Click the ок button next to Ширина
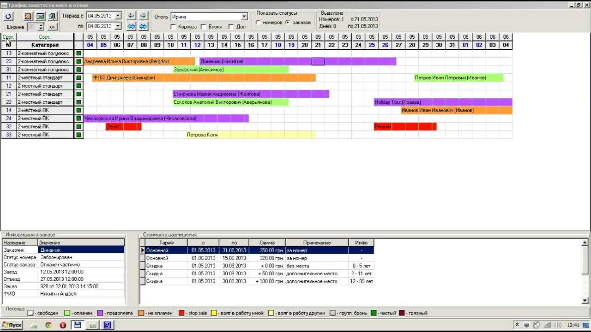 [52, 27]
